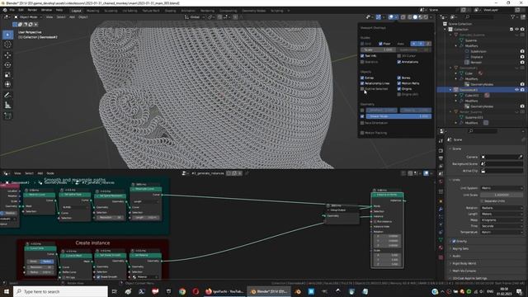Open Chrome from the Windows taskbar

[x=182, y=291]
